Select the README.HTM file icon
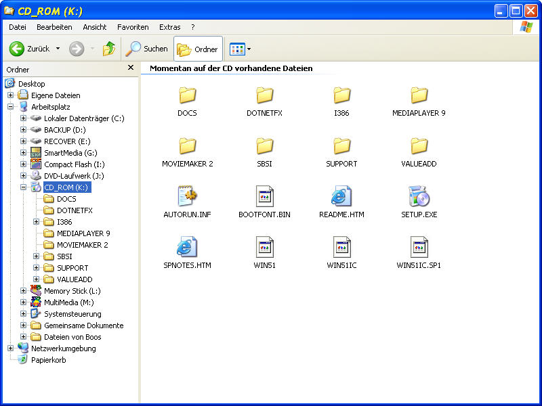Image resolution: width=542 pixels, height=406 pixels. [x=341, y=196]
